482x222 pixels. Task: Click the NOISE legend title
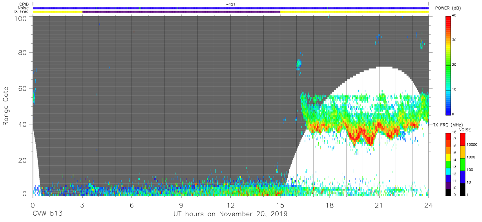465,130
